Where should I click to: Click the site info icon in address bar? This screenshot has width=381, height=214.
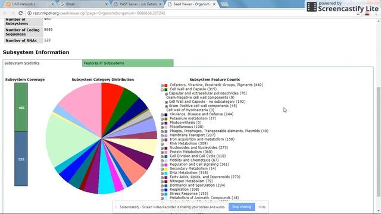[x=29, y=13]
